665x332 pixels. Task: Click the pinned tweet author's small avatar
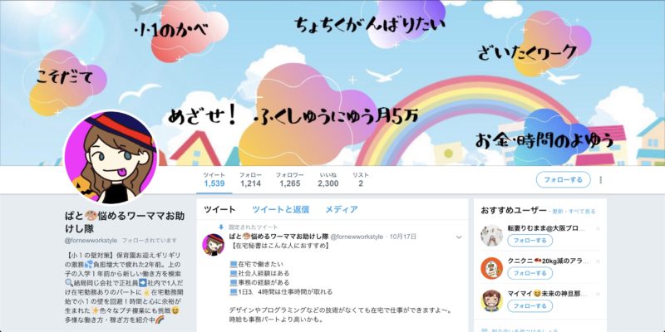coord(214,244)
